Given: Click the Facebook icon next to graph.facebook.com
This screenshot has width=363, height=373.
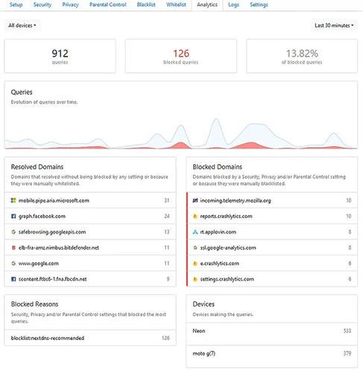Looking at the screenshot, I should point(13,216).
